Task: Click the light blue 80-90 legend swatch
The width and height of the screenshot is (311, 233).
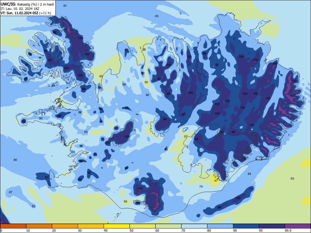Action: tap(220, 226)
